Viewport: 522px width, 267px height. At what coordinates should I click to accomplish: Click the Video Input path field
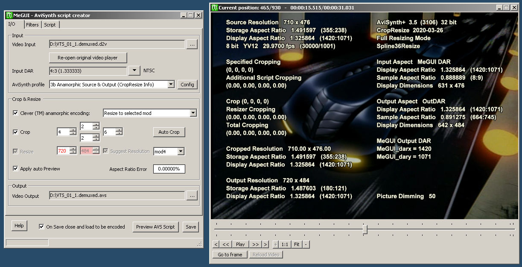point(117,44)
